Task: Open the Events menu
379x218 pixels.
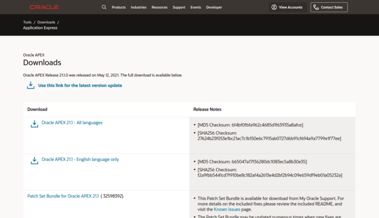Action: (x=196, y=7)
